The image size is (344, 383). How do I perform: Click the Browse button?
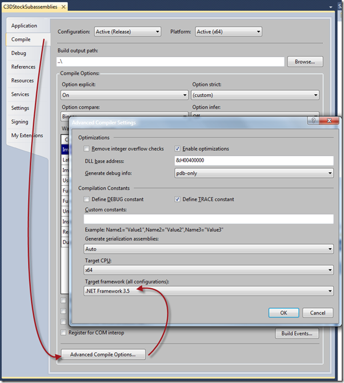(x=305, y=62)
